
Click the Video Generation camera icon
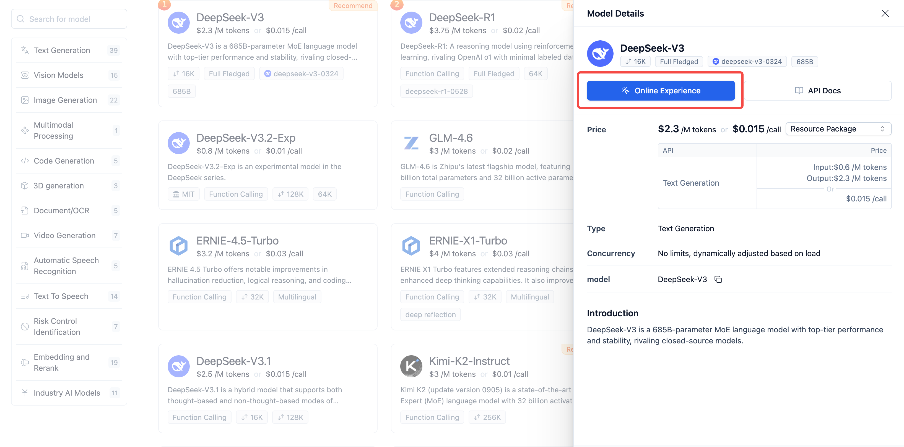tap(25, 235)
